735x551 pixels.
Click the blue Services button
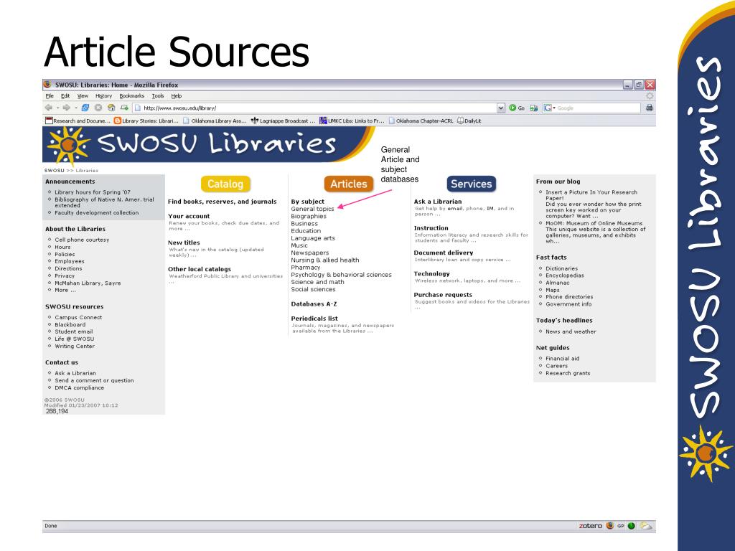point(472,184)
